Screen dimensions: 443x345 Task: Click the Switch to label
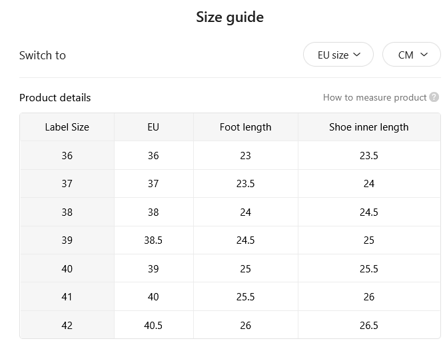pyautogui.click(x=43, y=55)
